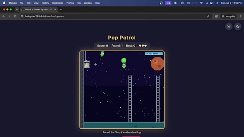This screenshot has width=244, height=137.
Task: Open the Help menu
Action: 97,3
